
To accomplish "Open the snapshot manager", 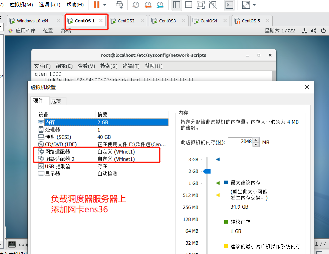I will [160, 5].
